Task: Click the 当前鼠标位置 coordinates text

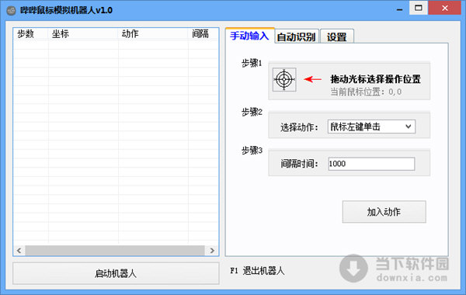Action: click(x=366, y=92)
